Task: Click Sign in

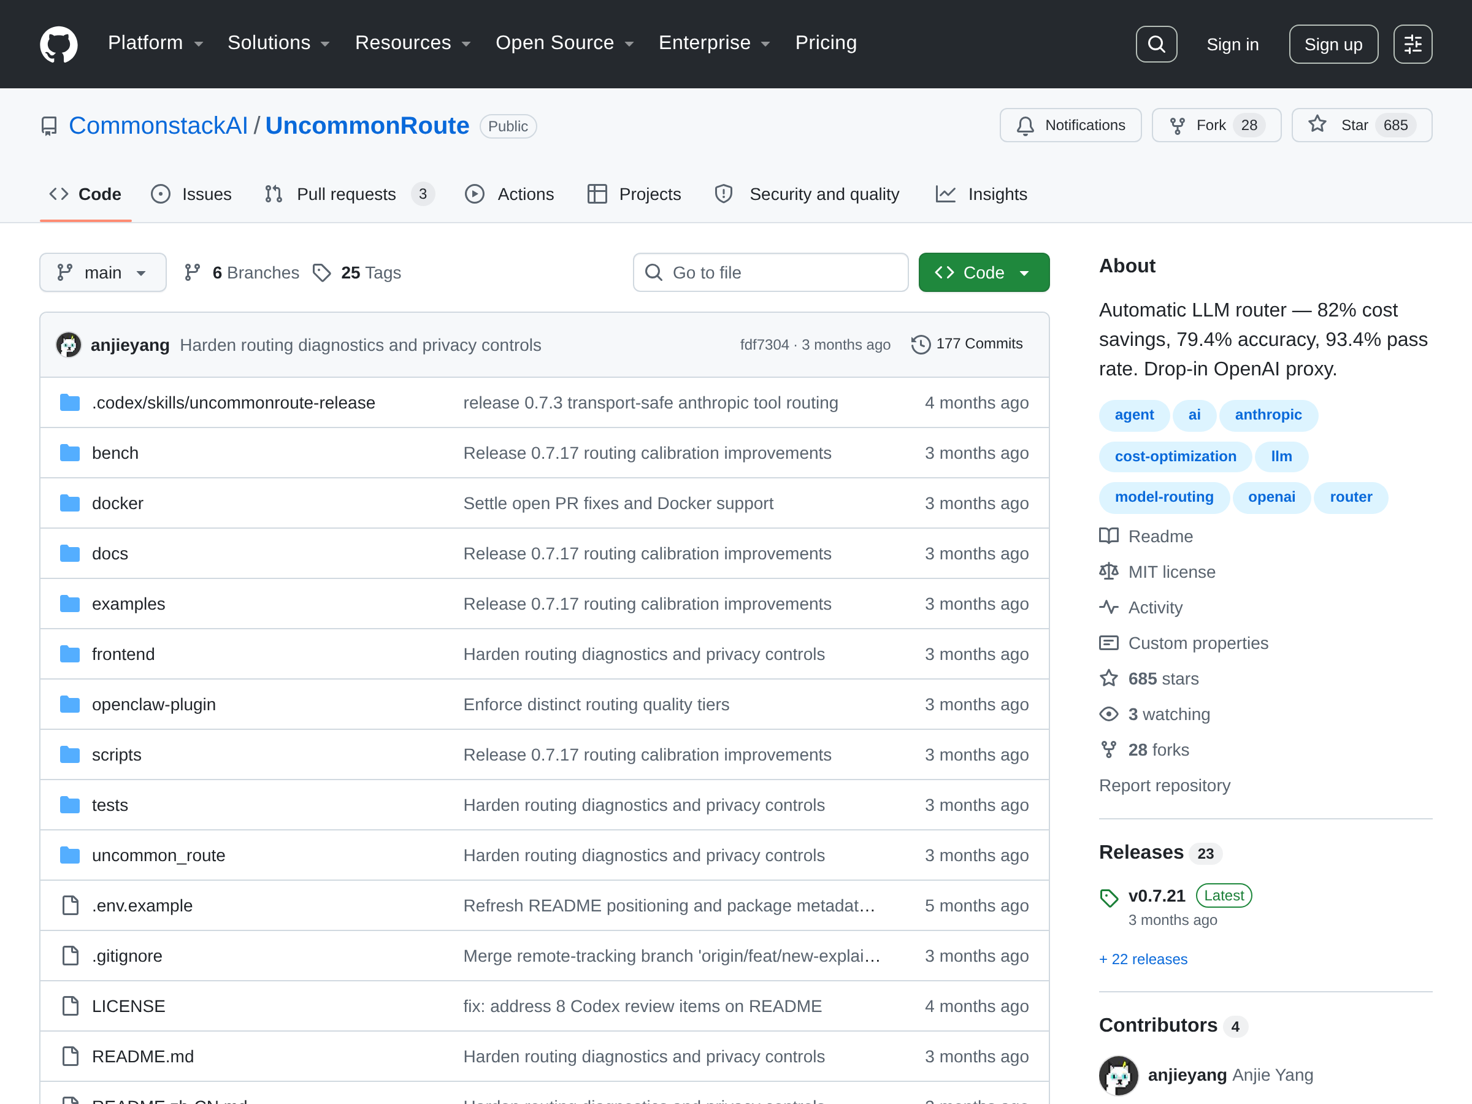Action: [1232, 45]
